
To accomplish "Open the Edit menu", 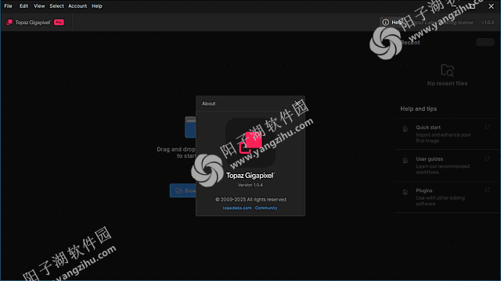I will [23, 6].
